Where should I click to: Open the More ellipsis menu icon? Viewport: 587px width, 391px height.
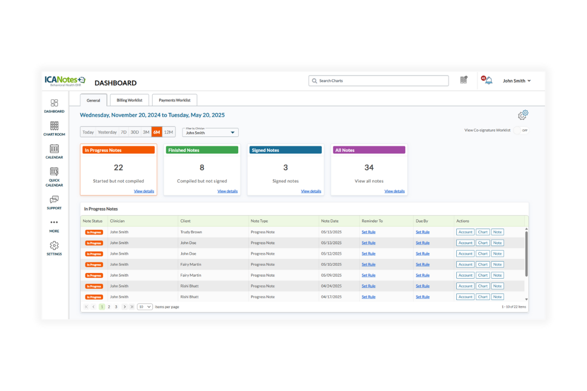(54, 222)
